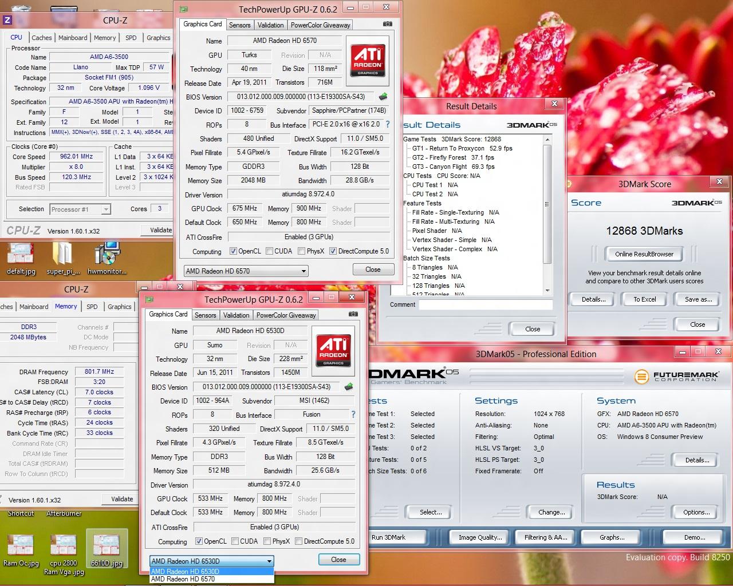Click Filtering & AA... button
Screen dimensions: 733x586
coord(546,537)
